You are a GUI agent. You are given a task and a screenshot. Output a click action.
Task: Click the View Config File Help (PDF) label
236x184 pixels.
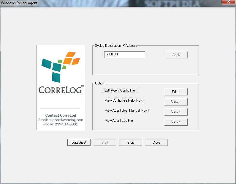(124, 100)
